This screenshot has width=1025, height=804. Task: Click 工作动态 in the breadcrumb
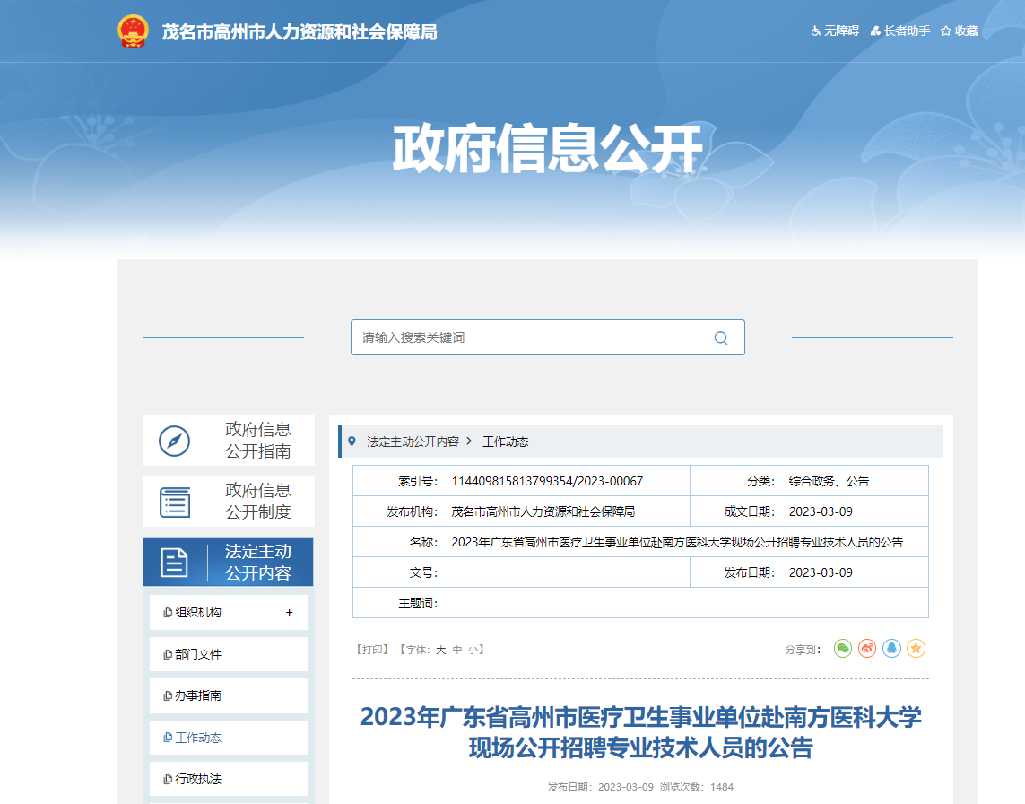[x=506, y=441]
